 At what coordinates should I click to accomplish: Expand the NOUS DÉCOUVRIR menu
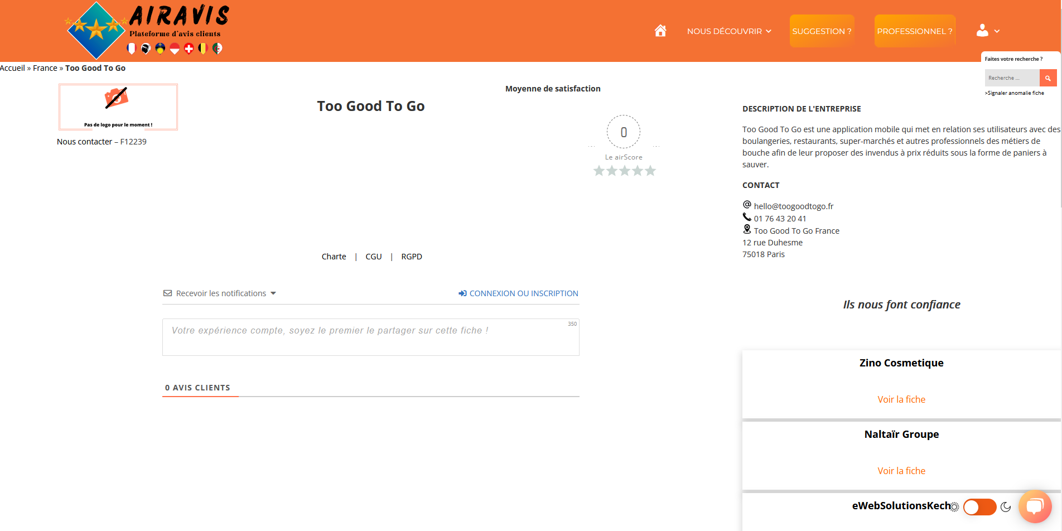(x=729, y=31)
